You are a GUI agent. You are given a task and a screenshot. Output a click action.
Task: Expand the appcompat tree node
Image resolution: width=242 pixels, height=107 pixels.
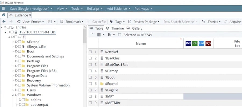pyautogui.click(x=17, y=105)
